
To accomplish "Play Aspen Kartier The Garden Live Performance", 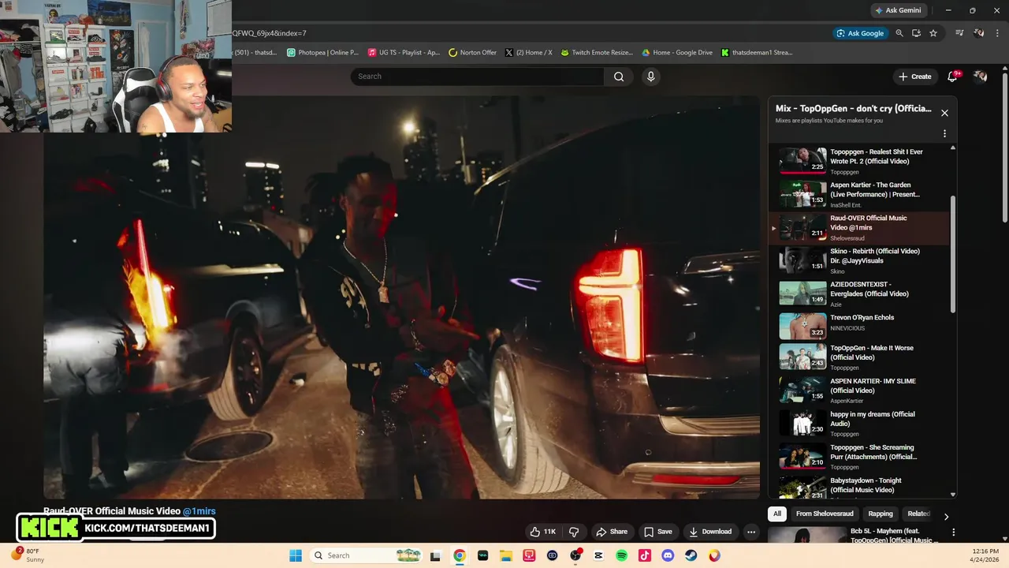I will coord(859,194).
